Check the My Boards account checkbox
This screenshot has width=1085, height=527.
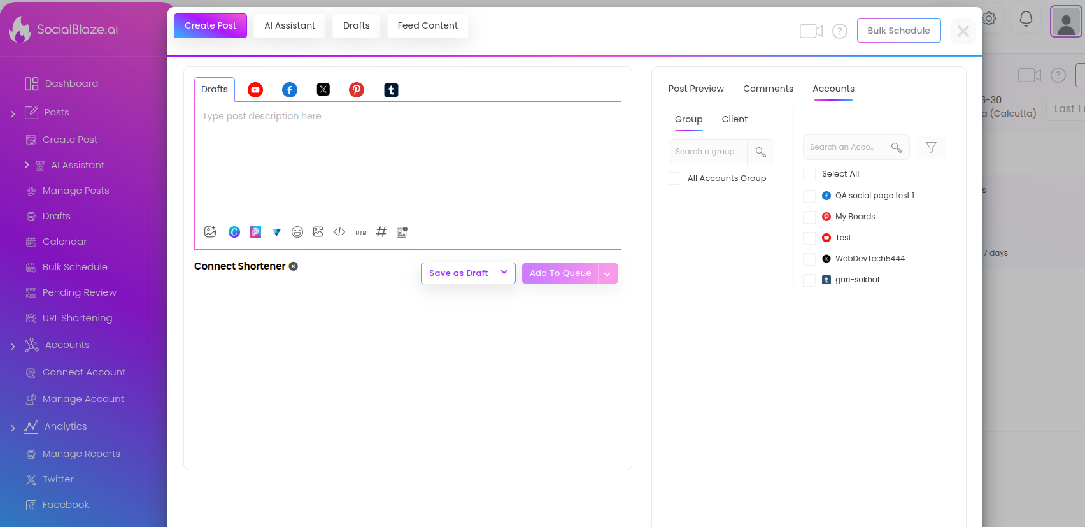coord(809,217)
